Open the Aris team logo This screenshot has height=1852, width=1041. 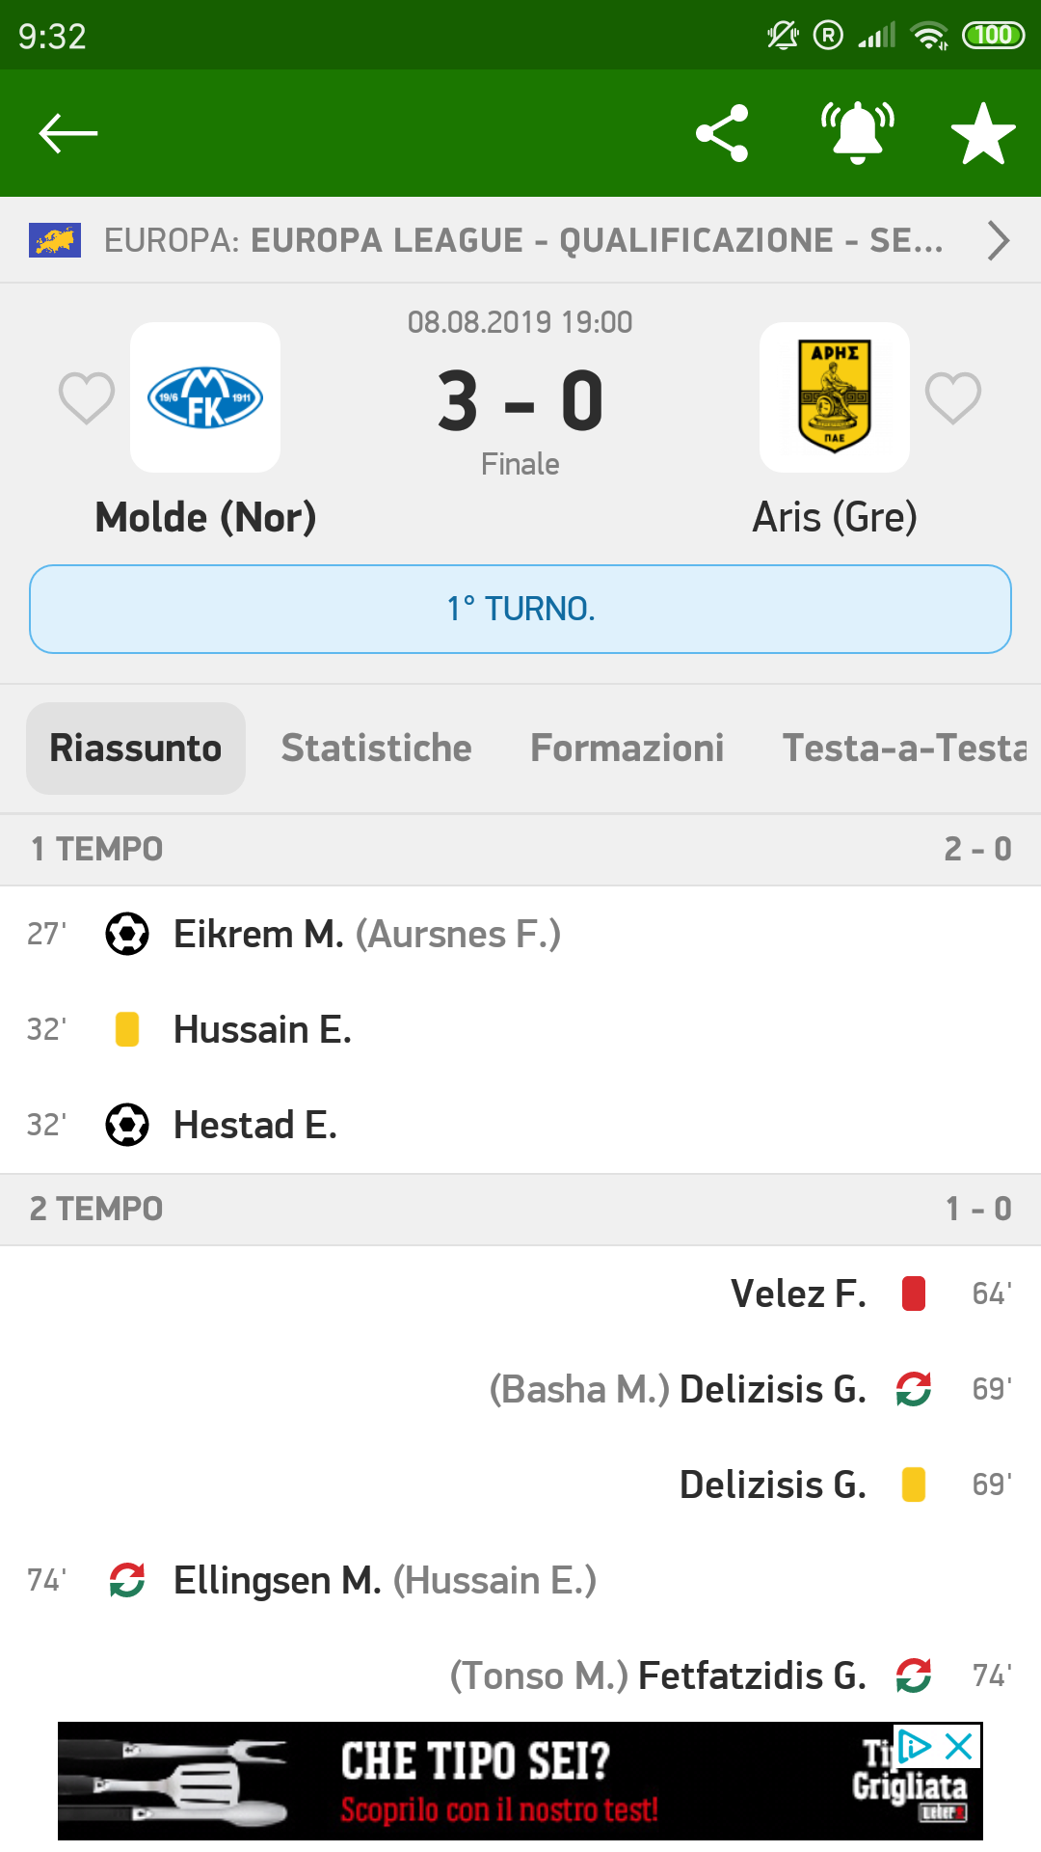tap(835, 397)
